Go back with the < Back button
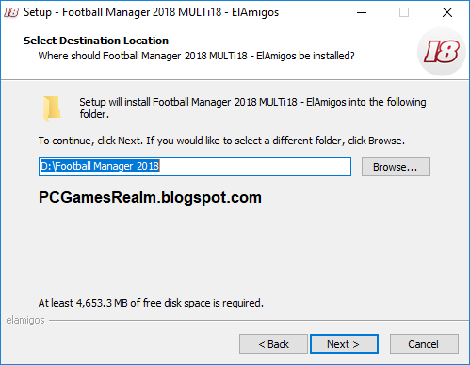The width and height of the screenshot is (470, 365). point(273,344)
